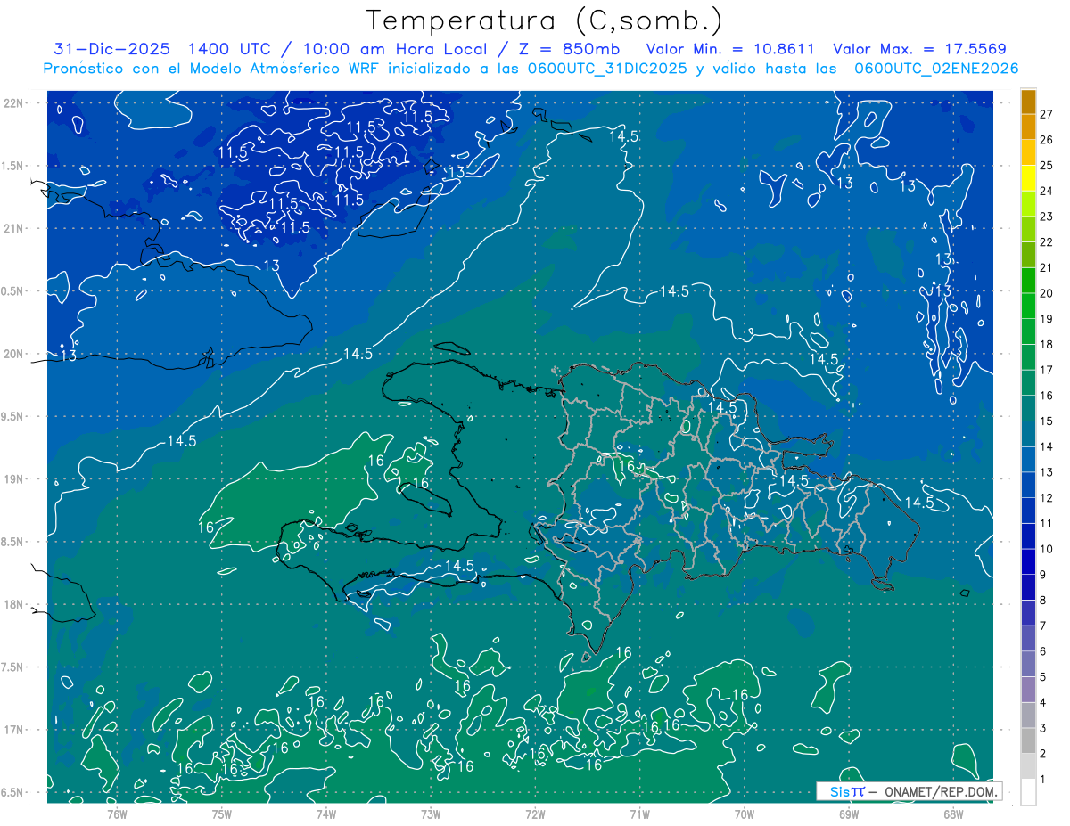Click the '20N' latitude axis label

[x=13, y=354]
